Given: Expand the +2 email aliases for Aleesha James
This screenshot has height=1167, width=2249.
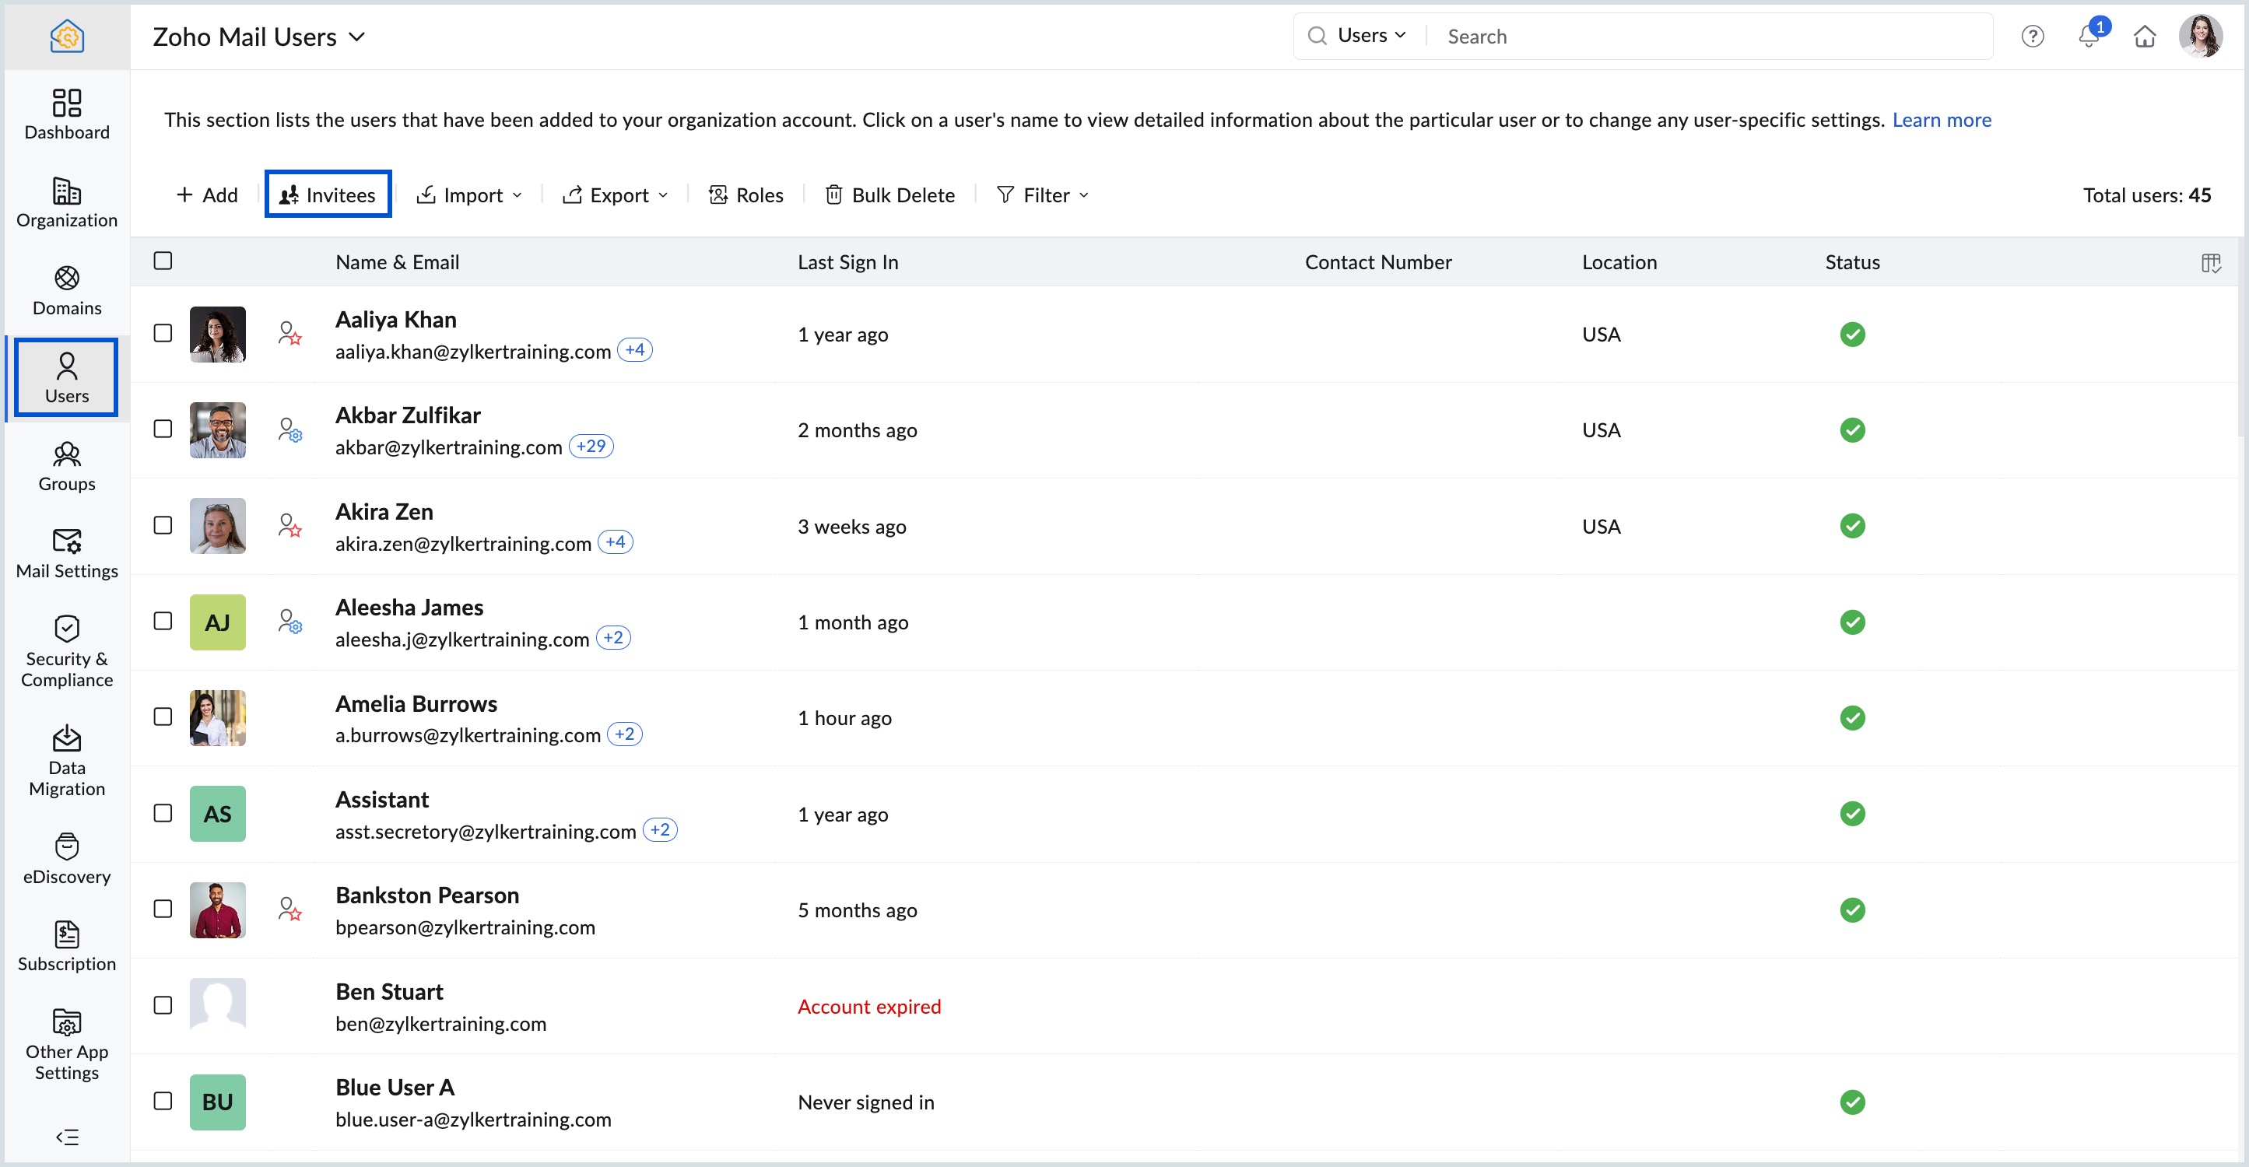Looking at the screenshot, I should click(614, 639).
